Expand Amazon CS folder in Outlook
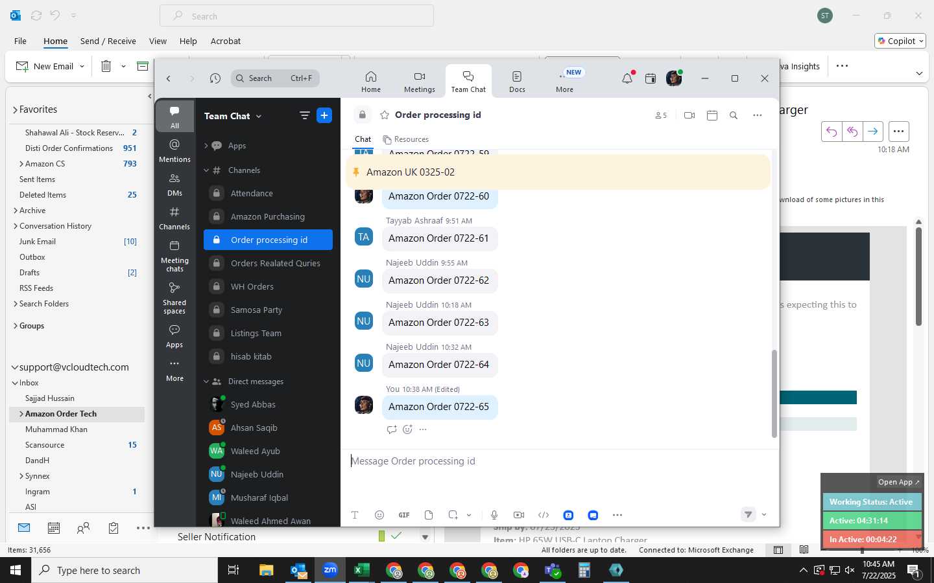This screenshot has height=583, width=934. [x=21, y=164]
